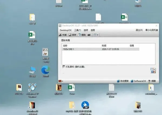Select the text document icon under the window
Screen dimensions: 162x115
(112, 91)
